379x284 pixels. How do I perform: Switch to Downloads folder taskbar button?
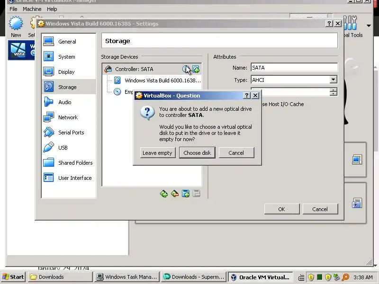click(60, 277)
